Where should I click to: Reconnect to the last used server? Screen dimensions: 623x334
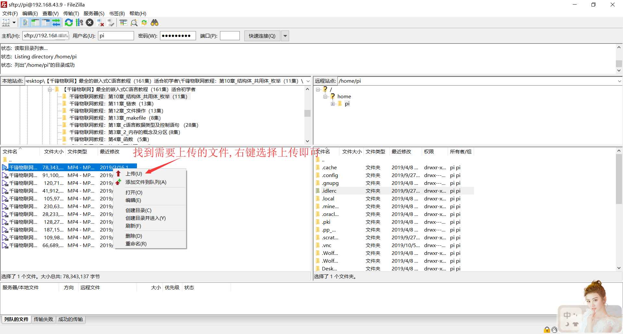point(111,23)
